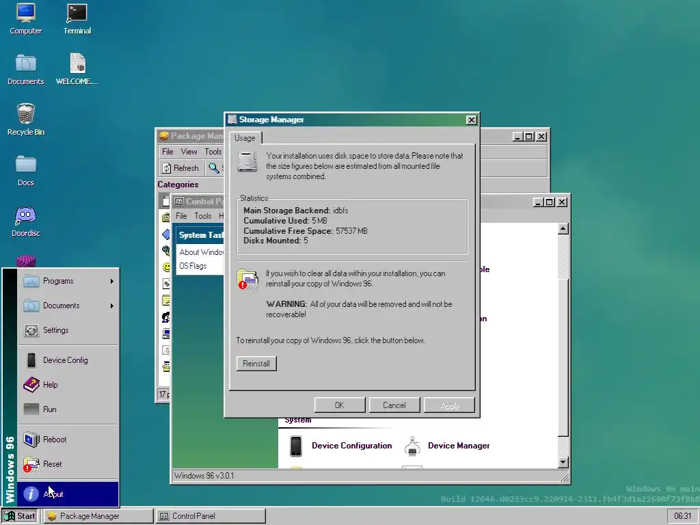700x525 pixels.
Task: Launch the Terminal desktop shortcut
Action: (x=77, y=18)
